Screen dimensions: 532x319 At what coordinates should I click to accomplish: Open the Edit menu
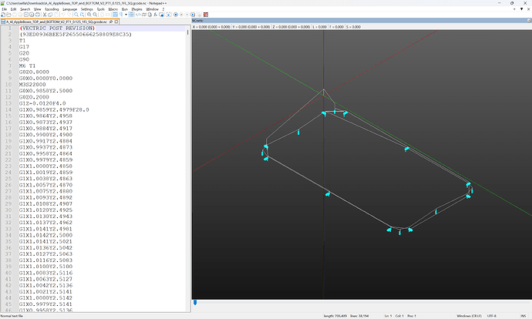pyautogui.click(x=13, y=9)
